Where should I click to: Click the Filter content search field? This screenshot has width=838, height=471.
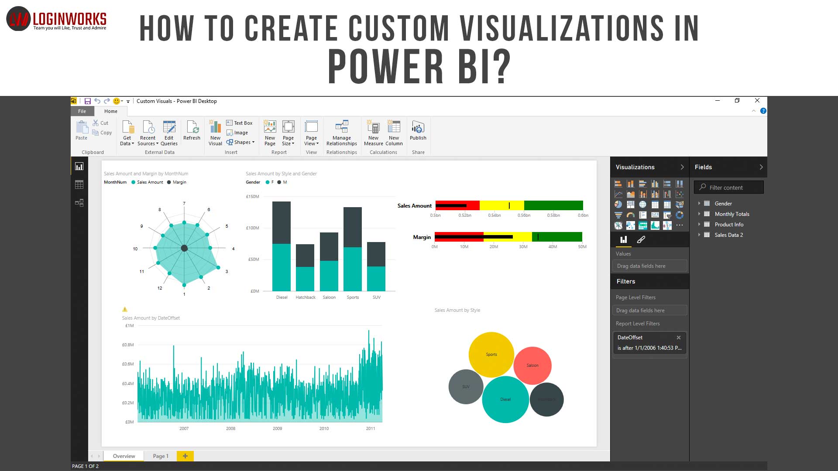coord(729,188)
